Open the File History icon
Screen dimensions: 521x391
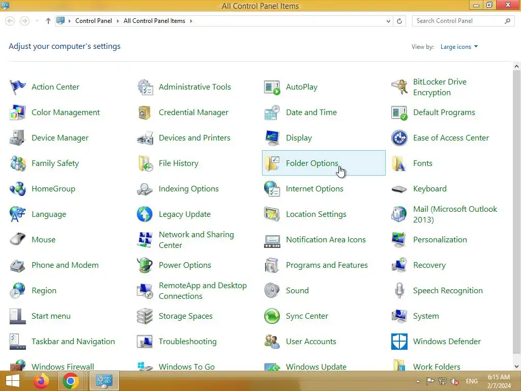pos(145,163)
